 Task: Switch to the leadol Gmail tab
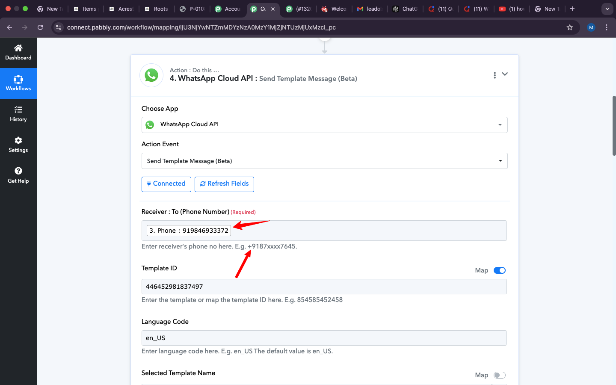click(x=370, y=9)
